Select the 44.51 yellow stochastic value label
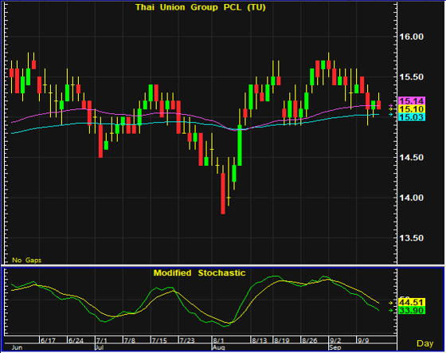The height and width of the screenshot is (353, 446). (x=412, y=302)
